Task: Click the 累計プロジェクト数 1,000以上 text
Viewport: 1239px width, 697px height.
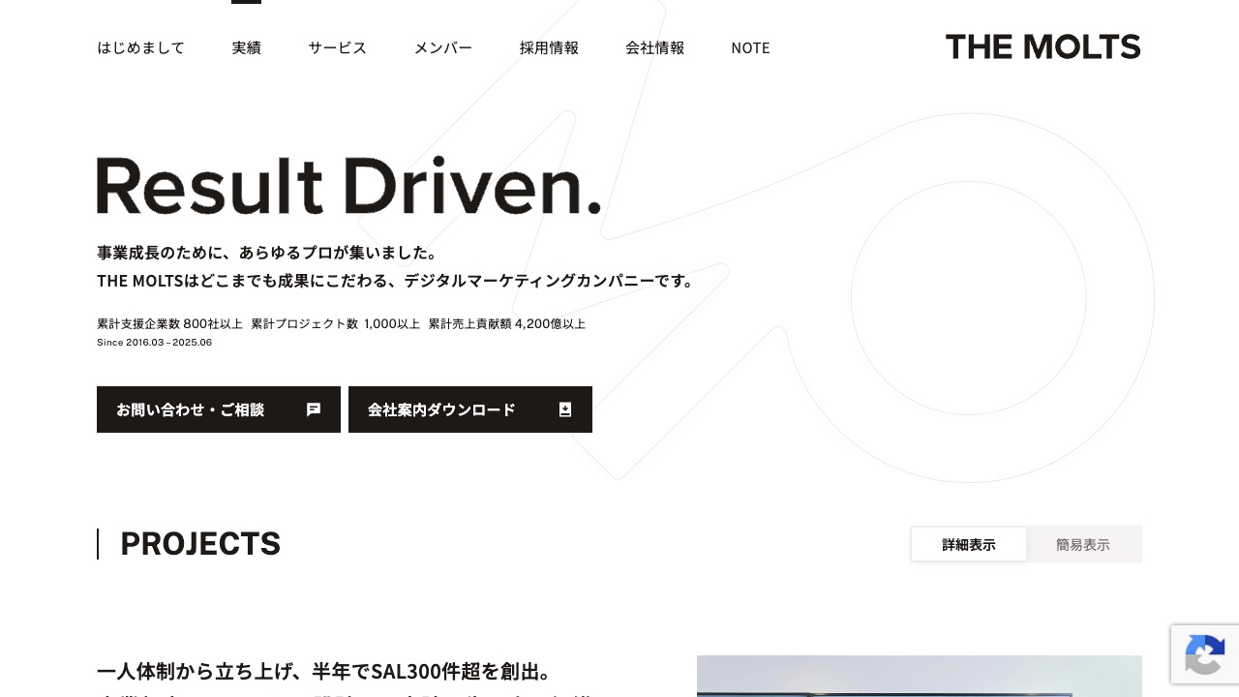Action: (x=335, y=323)
